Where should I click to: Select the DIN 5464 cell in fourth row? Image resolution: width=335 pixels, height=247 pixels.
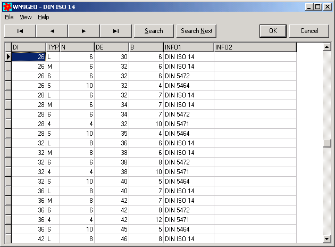pyautogui.click(x=188, y=86)
